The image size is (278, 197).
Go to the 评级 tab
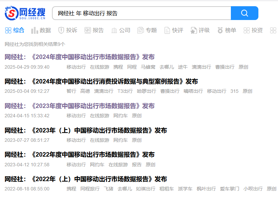pyautogui.click(x=204, y=30)
